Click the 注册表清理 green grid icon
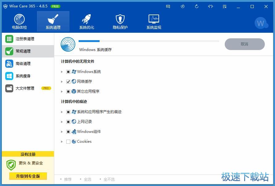Screen dimensions: 275x186 tap(9, 39)
